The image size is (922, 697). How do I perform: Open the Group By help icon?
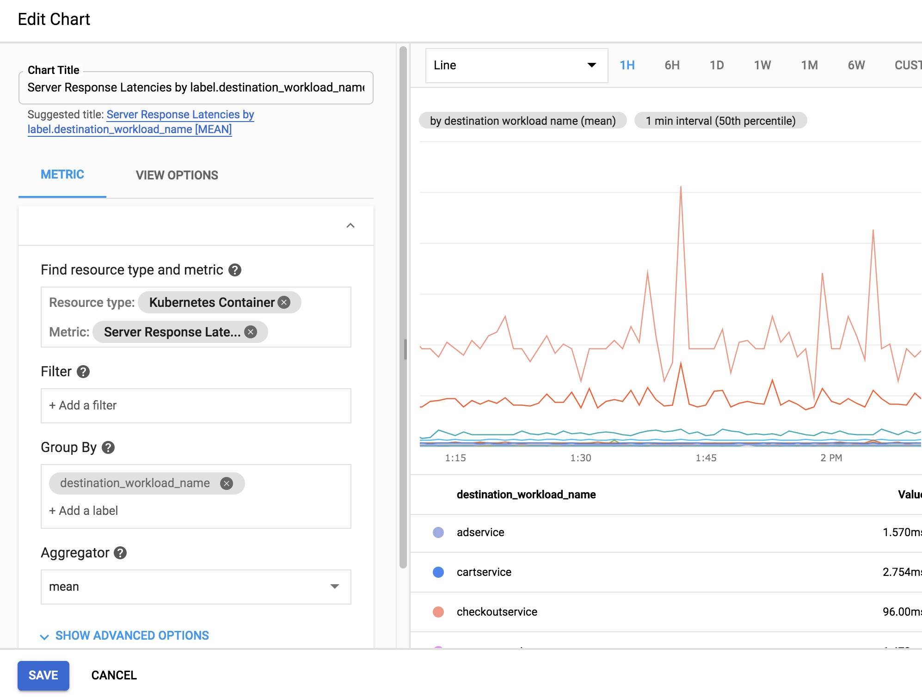[108, 447]
